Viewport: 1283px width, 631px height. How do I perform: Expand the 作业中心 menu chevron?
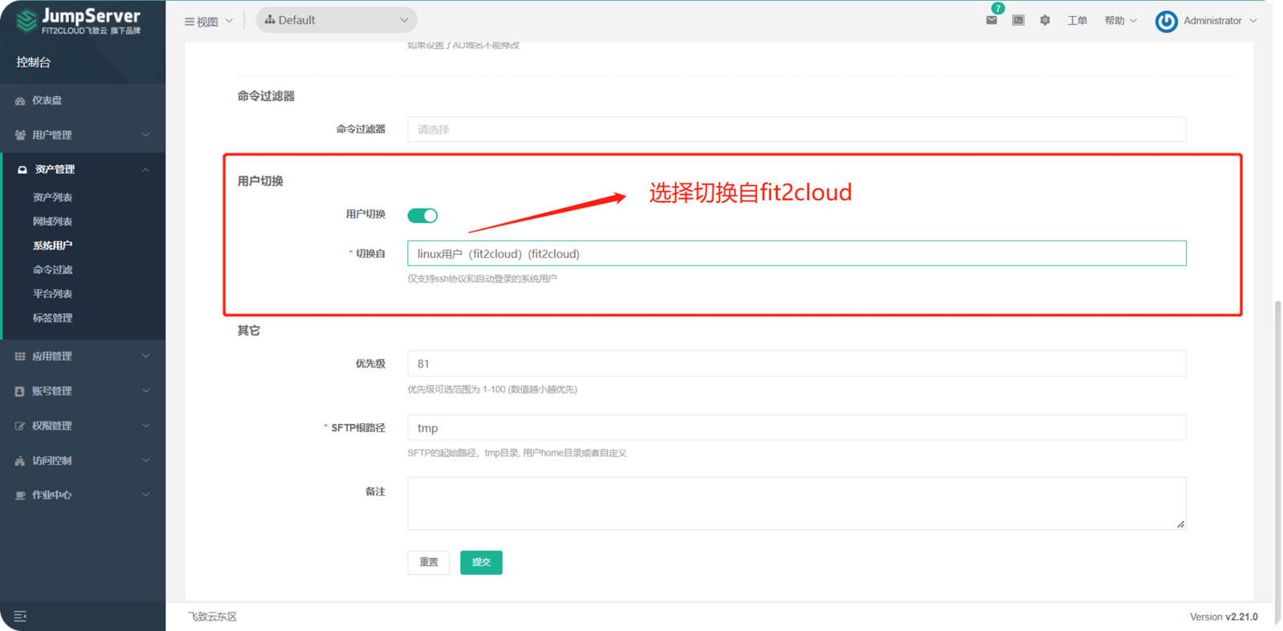pos(146,495)
